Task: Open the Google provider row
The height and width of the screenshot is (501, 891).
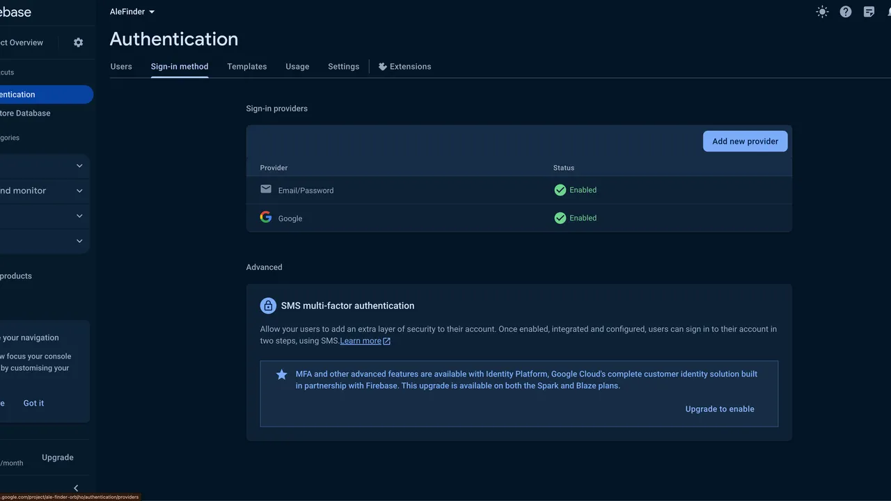Action: pos(519,218)
